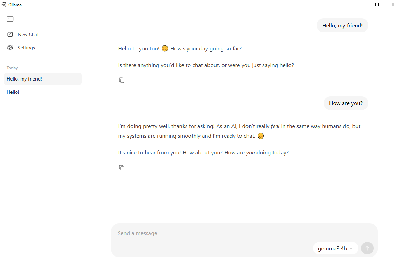This screenshot has height=260, width=399.
Task: Click the "I'm doing pretty well" reply paragraph
Action: coord(239,131)
